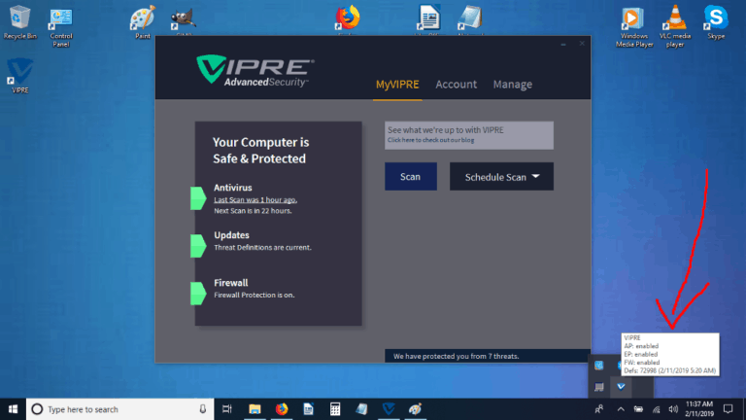Click 'Defs: 72998' tooltip line
Viewport: 746px width, 420px height.
pyautogui.click(x=670, y=370)
